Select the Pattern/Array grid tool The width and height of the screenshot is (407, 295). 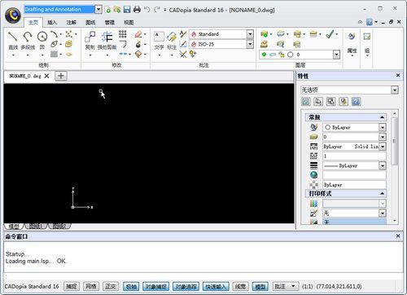click(x=122, y=34)
